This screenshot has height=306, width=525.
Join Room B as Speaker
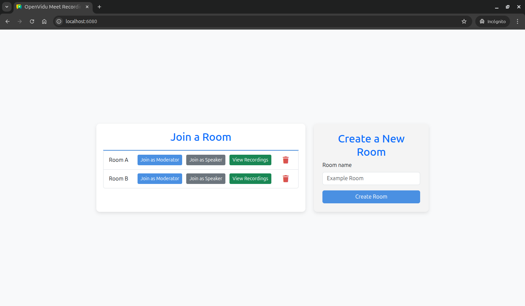206,179
